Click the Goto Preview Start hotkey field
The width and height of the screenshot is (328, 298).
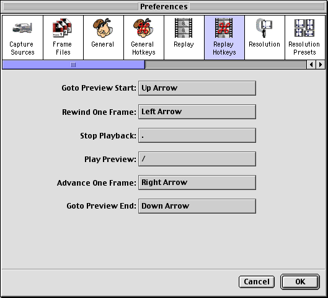coord(197,88)
